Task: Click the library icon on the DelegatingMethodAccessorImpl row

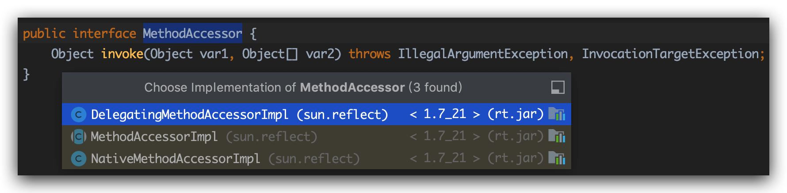Action: [x=557, y=114]
